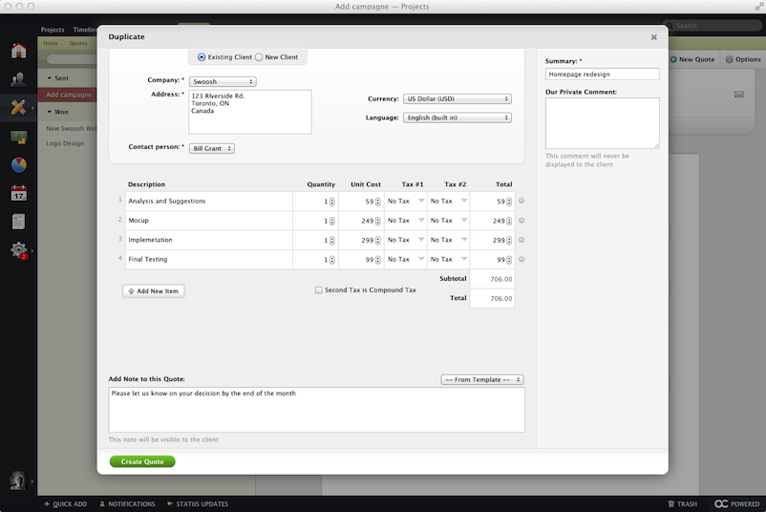This screenshot has width=766, height=512.
Task: Adjust quantity stepper for Analysis and Suggestions
Action: tap(332, 202)
